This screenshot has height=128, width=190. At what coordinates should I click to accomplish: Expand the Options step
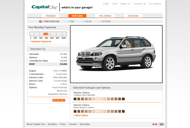click(x=106, y=22)
